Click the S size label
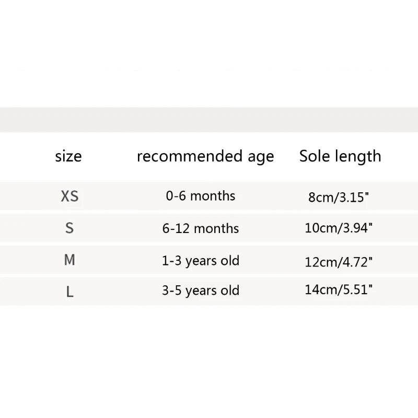The width and height of the screenshot is (418, 418). pos(69,228)
